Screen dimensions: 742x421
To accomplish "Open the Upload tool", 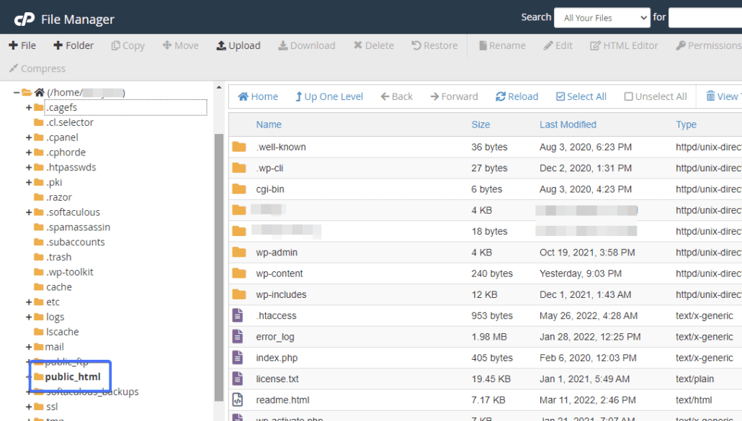I will click(x=238, y=45).
